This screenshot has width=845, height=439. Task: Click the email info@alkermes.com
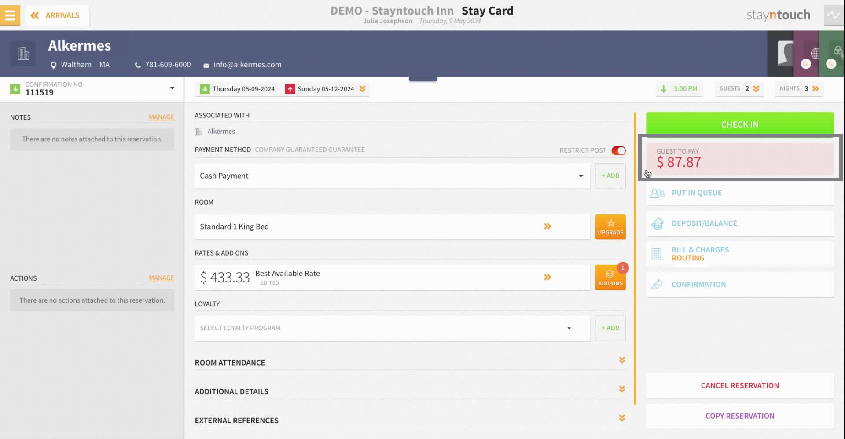pyautogui.click(x=247, y=65)
